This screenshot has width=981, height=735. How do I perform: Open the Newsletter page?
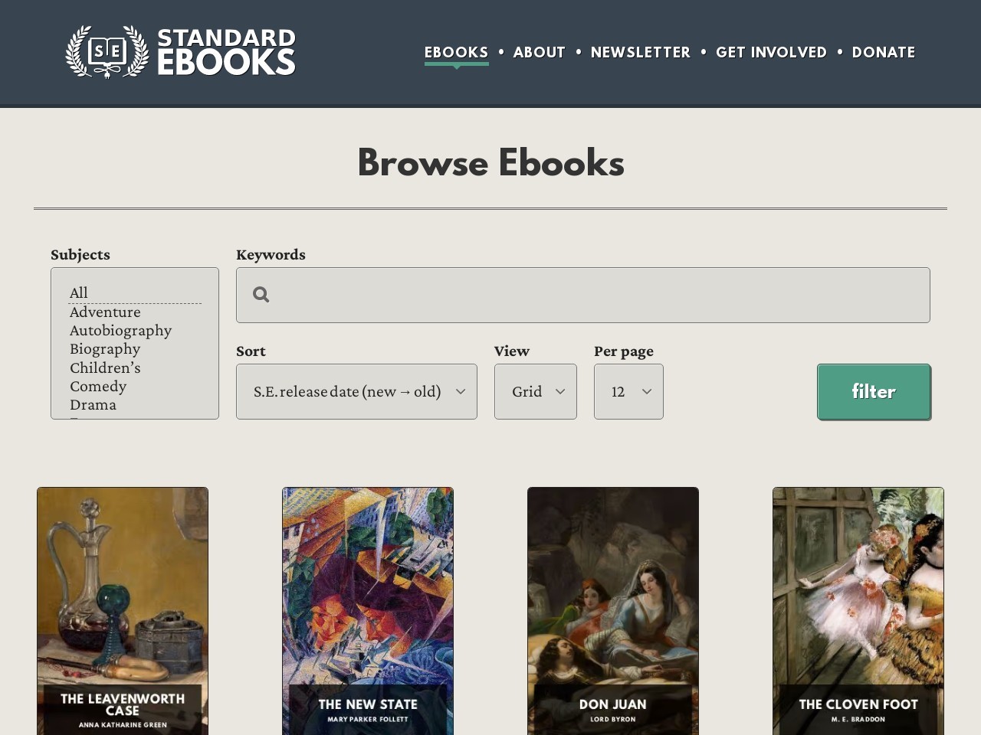[x=640, y=52]
